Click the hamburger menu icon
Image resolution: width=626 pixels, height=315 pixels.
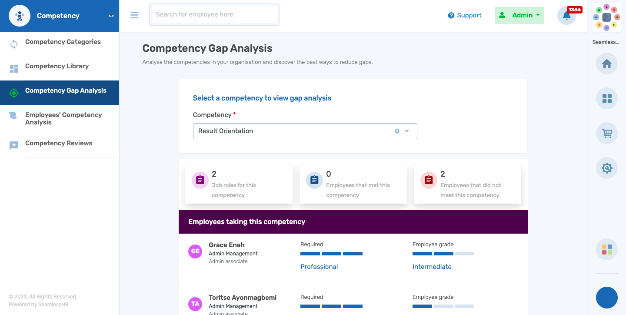(134, 15)
